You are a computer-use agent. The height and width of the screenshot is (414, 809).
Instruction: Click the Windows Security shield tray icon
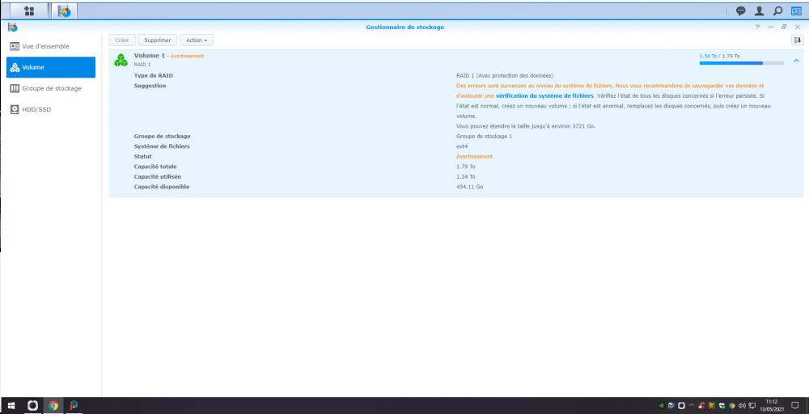coord(722,406)
